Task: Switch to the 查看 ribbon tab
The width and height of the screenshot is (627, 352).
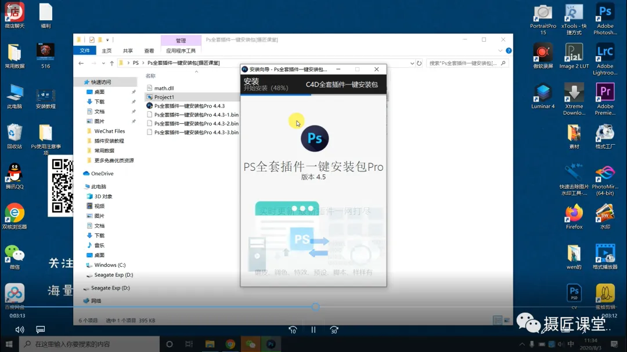Action: click(149, 50)
